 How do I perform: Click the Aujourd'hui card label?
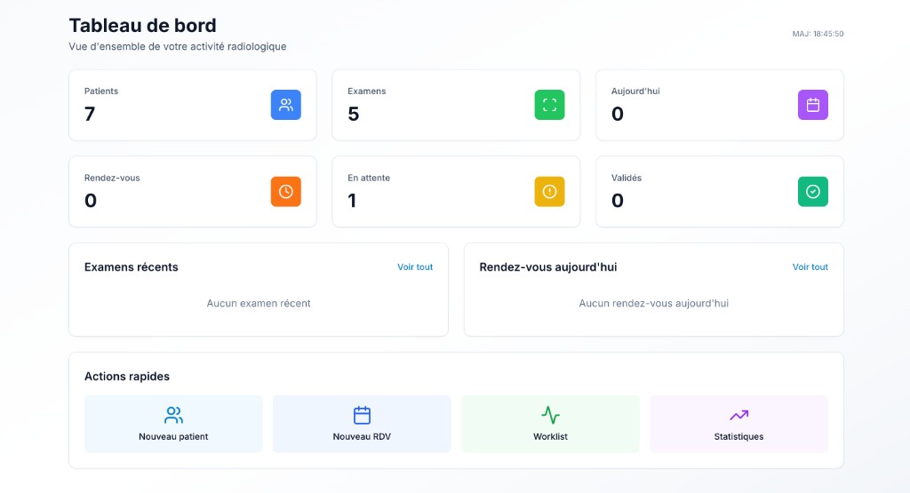[x=635, y=91]
